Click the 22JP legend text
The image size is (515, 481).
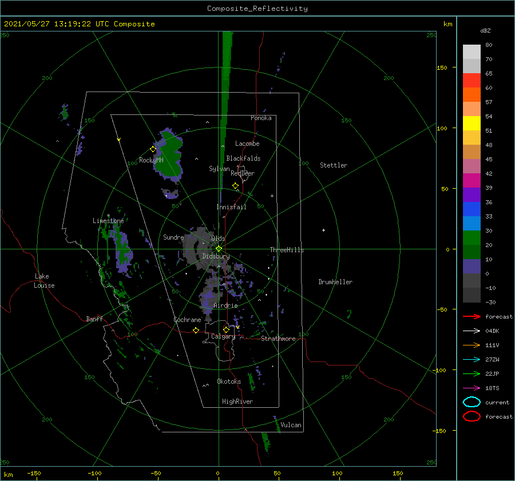pyautogui.click(x=492, y=373)
